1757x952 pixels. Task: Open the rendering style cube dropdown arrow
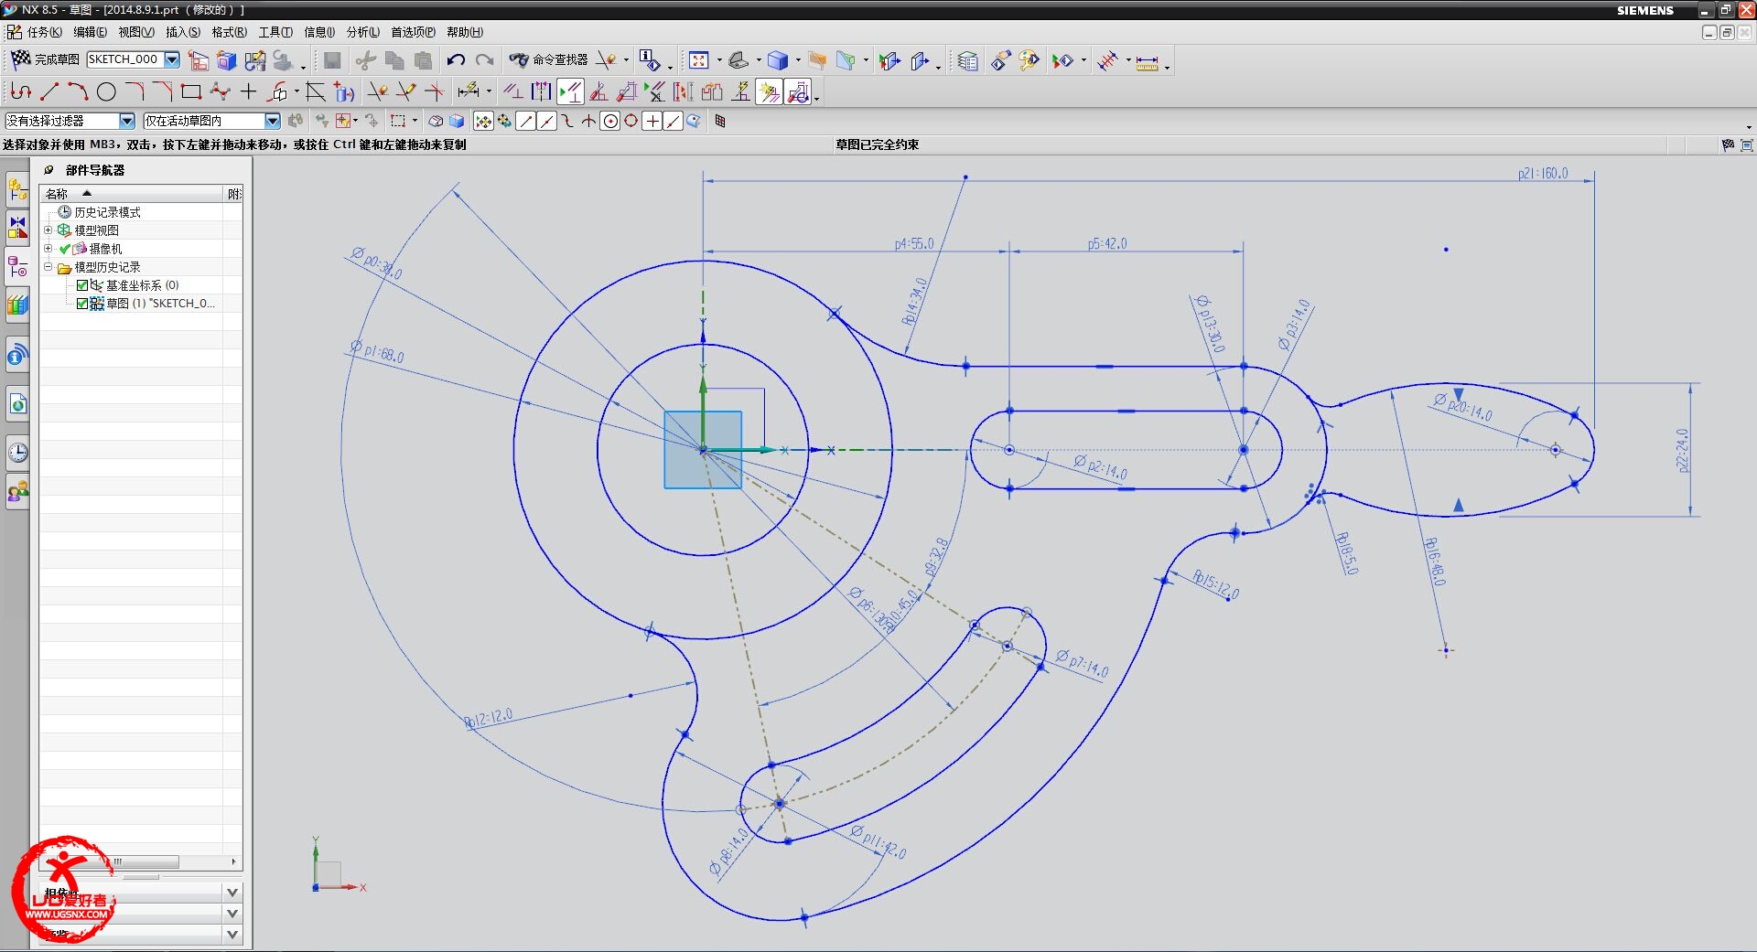point(798,61)
